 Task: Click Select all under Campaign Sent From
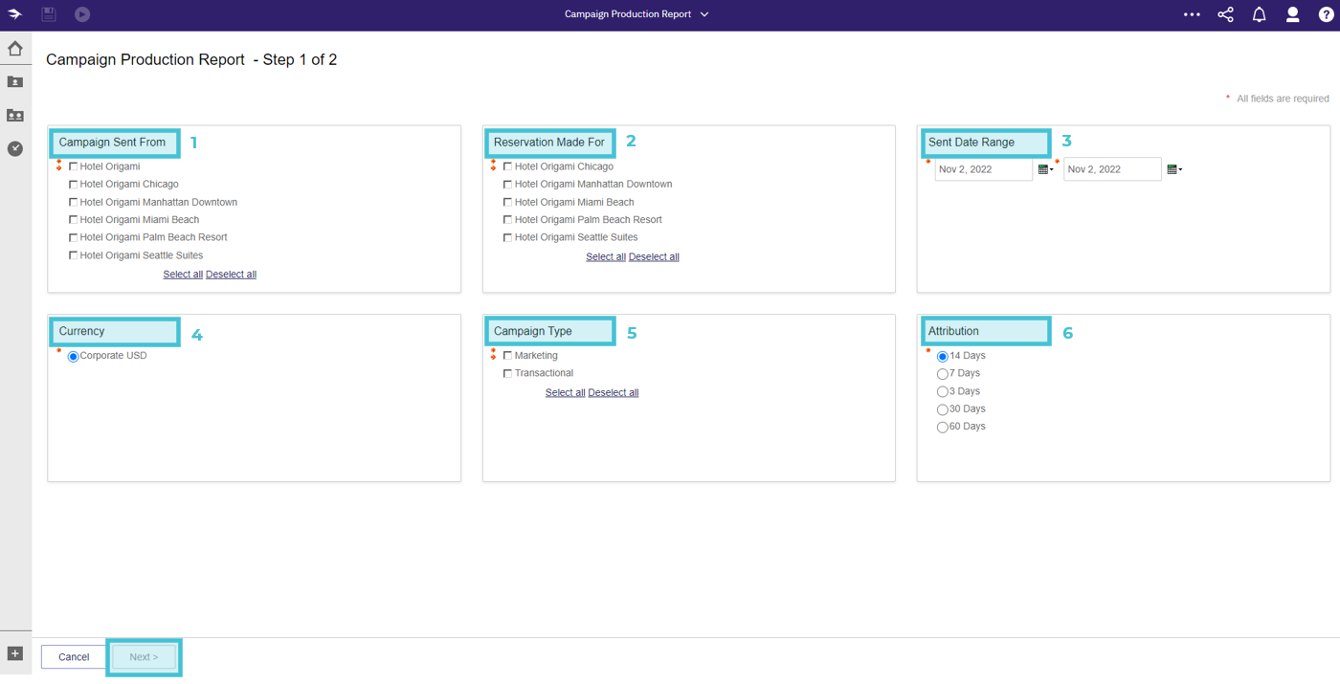click(183, 275)
